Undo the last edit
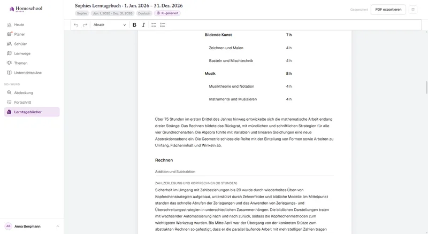 (76, 25)
